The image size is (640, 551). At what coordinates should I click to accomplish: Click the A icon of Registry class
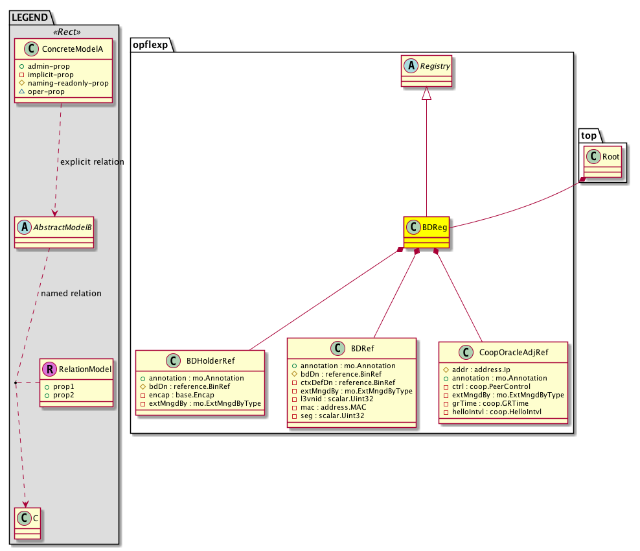click(411, 65)
